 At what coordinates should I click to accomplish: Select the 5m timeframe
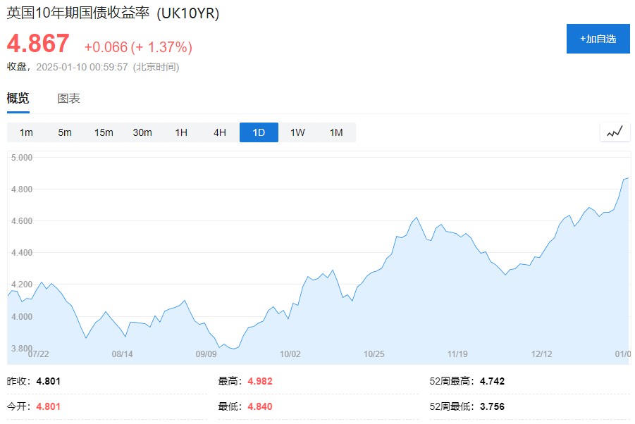pos(65,132)
